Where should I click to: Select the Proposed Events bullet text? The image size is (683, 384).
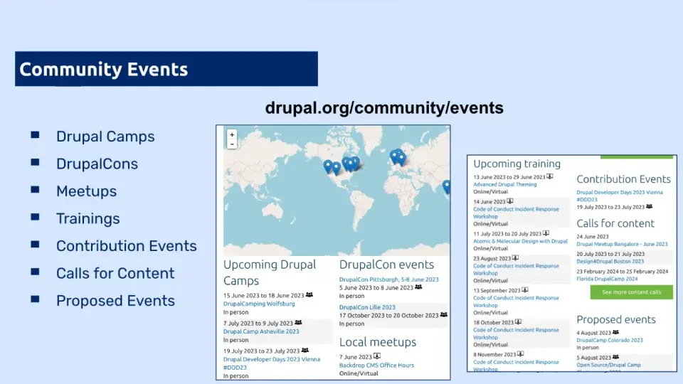tap(115, 301)
